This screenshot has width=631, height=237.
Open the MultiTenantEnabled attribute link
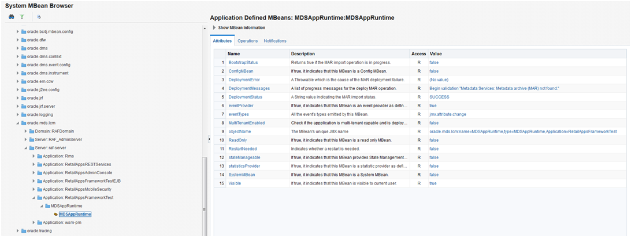point(246,123)
